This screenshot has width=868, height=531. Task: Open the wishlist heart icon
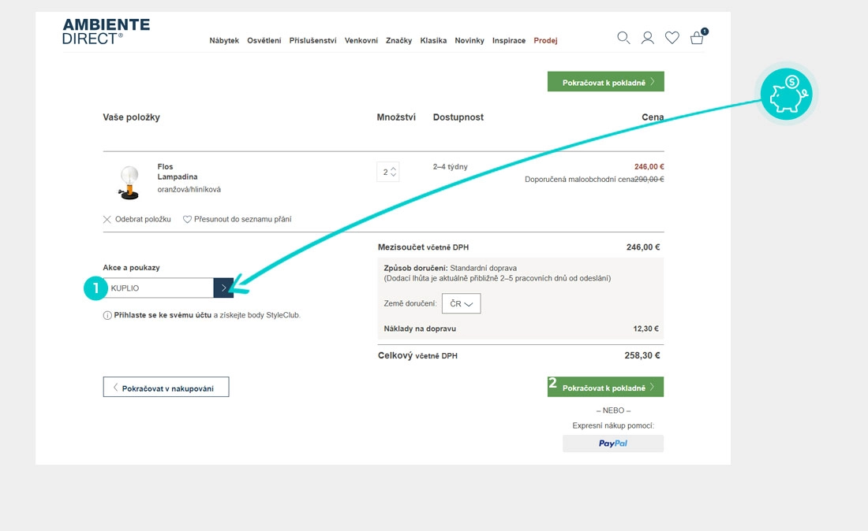[x=672, y=38]
